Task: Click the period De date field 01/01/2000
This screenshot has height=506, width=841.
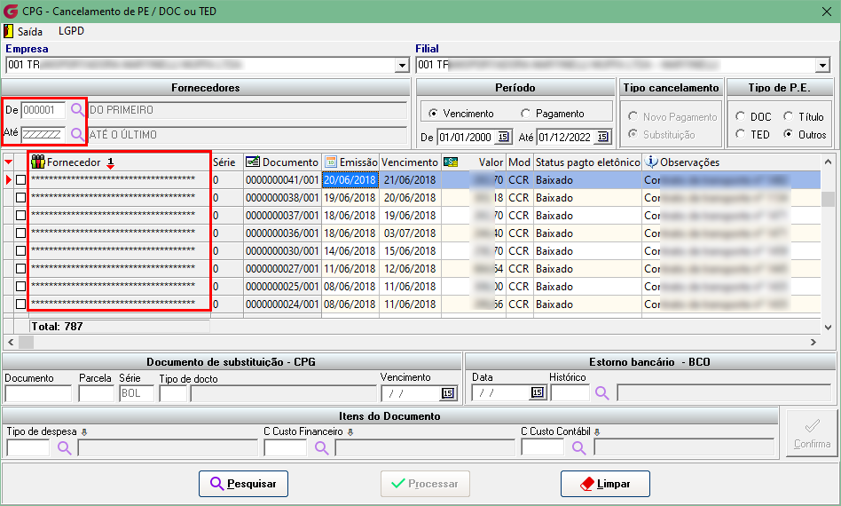Action: point(468,137)
